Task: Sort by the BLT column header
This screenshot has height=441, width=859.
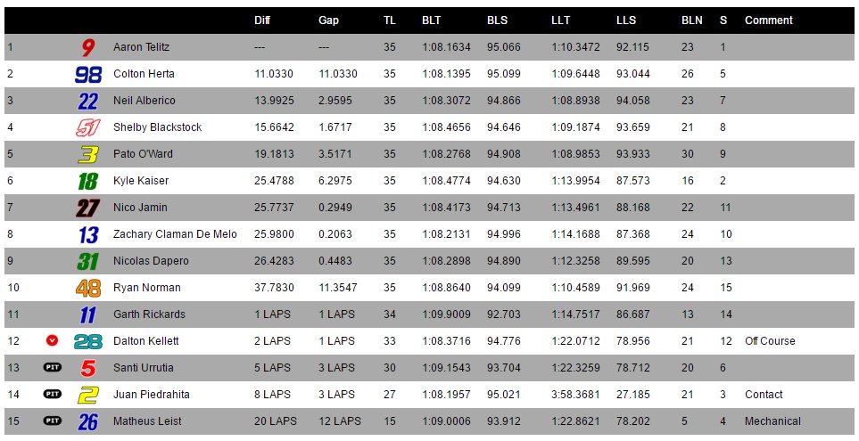Action: (431, 20)
